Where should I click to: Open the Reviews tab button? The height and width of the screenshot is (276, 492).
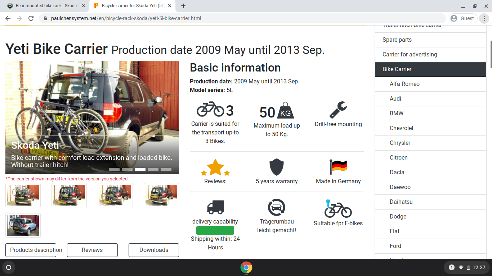coord(92,250)
